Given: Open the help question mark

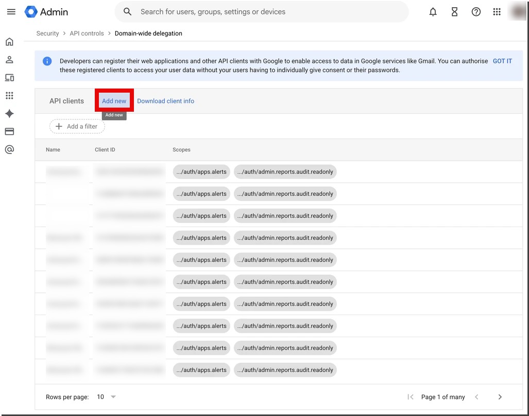Looking at the screenshot, I should coord(476,12).
